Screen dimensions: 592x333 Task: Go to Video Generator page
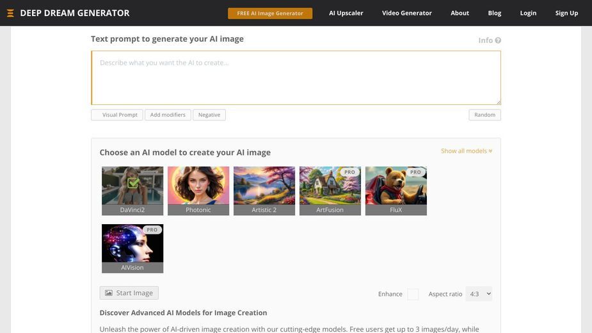406,13
